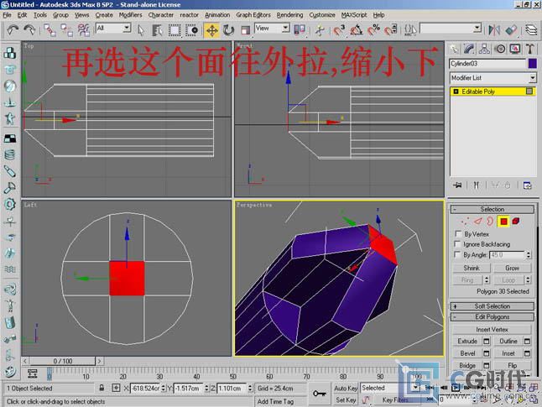
Task: Switch to the Modify command panel tab
Action: (x=469, y=50)
